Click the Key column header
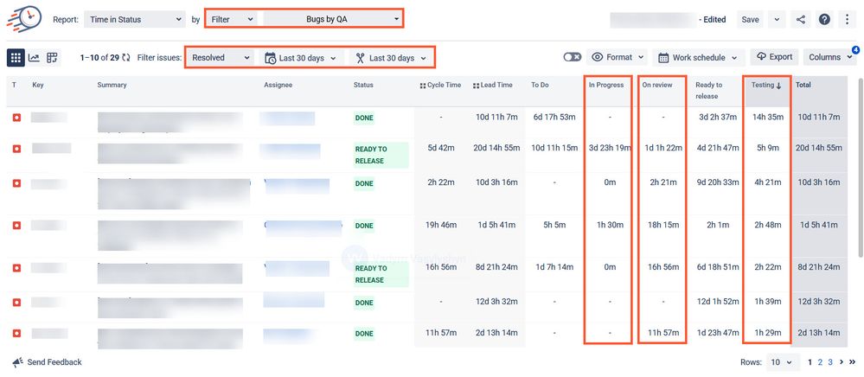864x377 pixels. [x=37, y=85]
